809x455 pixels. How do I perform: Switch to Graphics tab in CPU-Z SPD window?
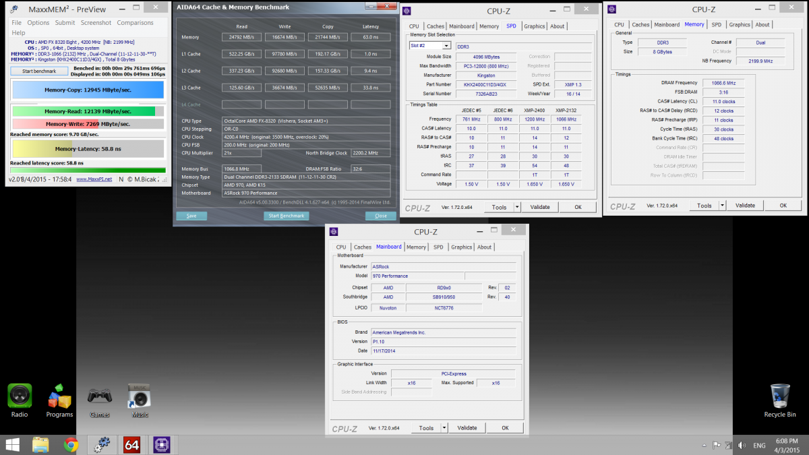pos(535,26)
